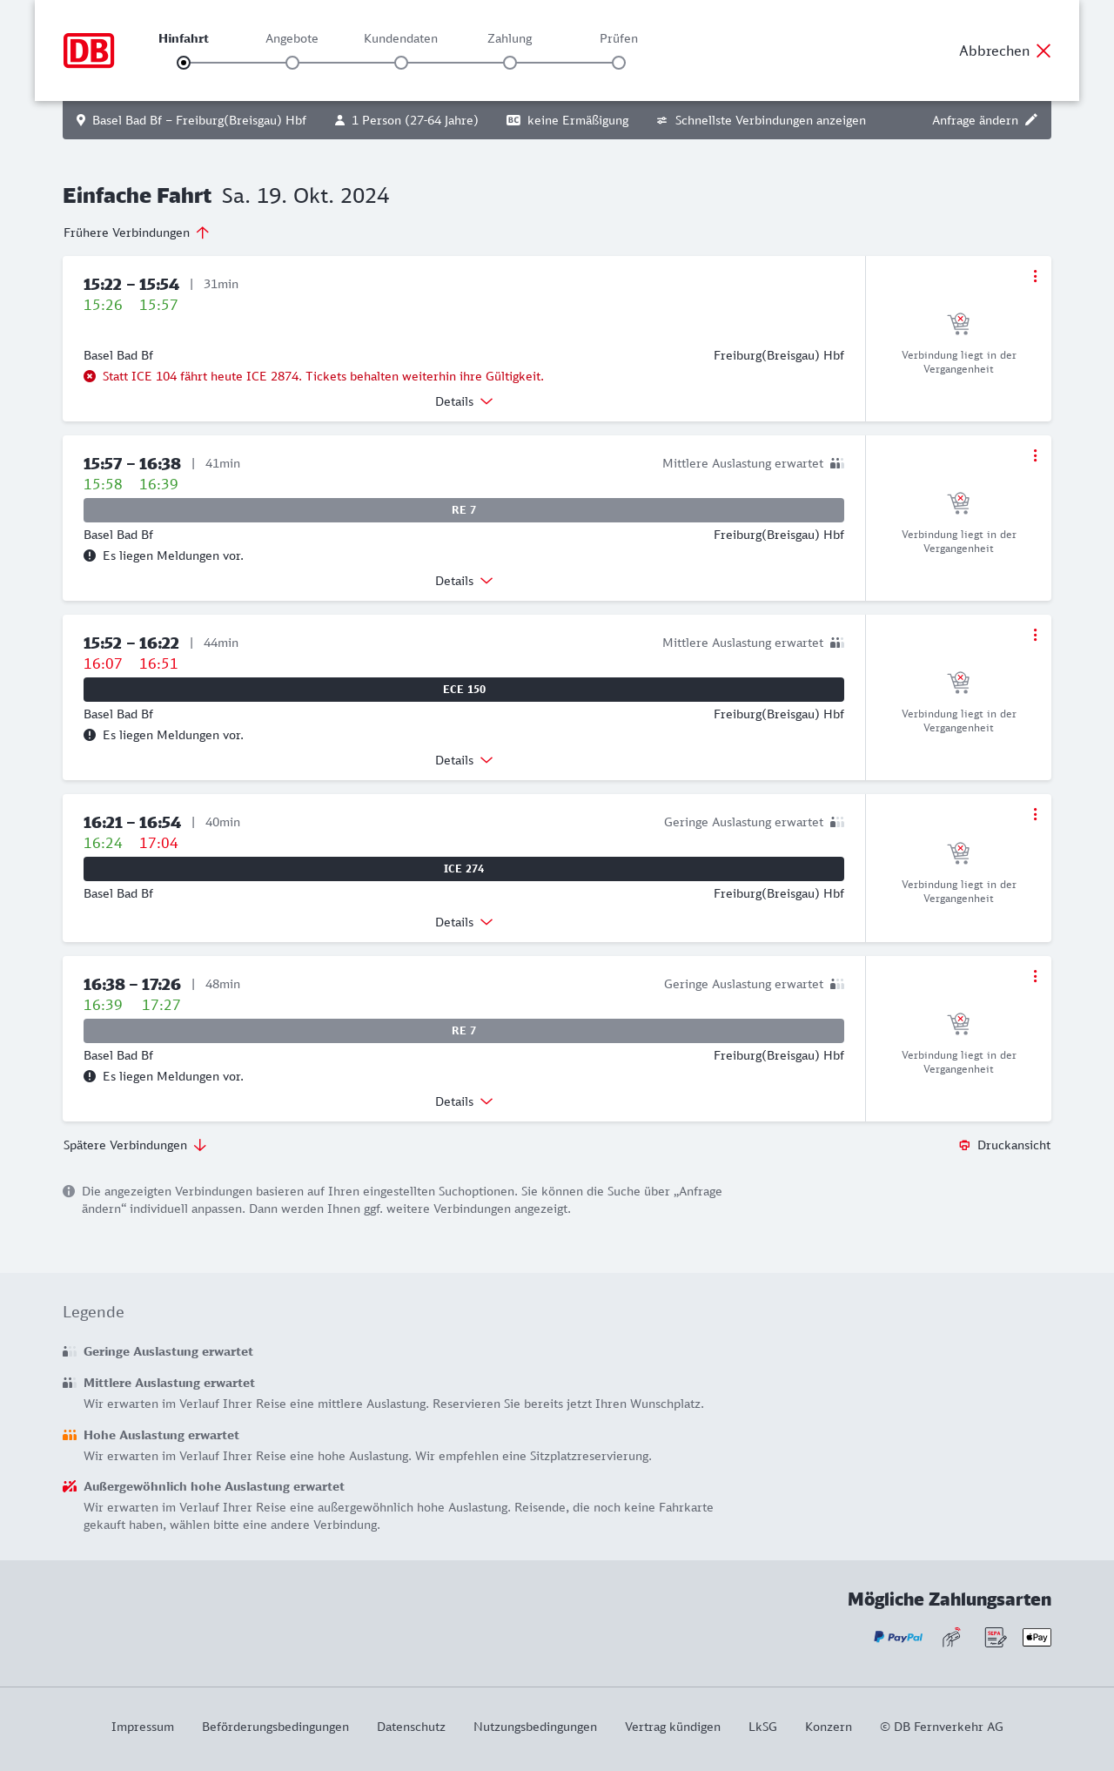Select the Angebote step circle
Viewport: 1114px width, 1771px height.
(x=292, y=63)
